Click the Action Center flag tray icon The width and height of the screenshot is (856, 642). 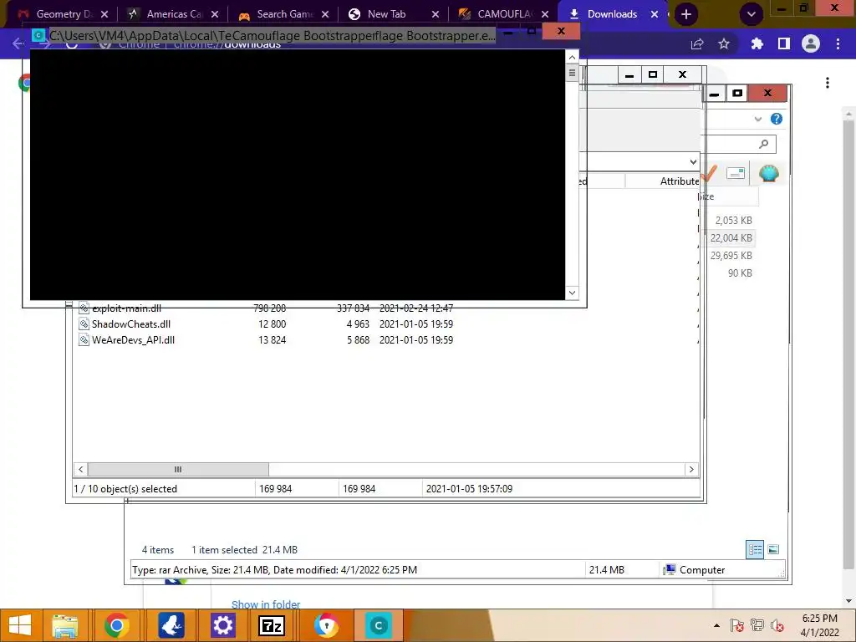point(737,625)
